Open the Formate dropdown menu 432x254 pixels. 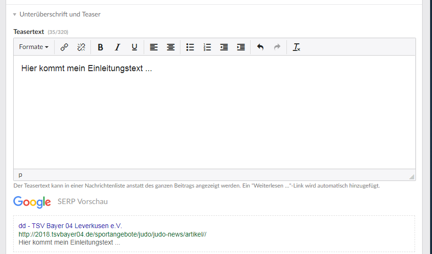point(33,47)
